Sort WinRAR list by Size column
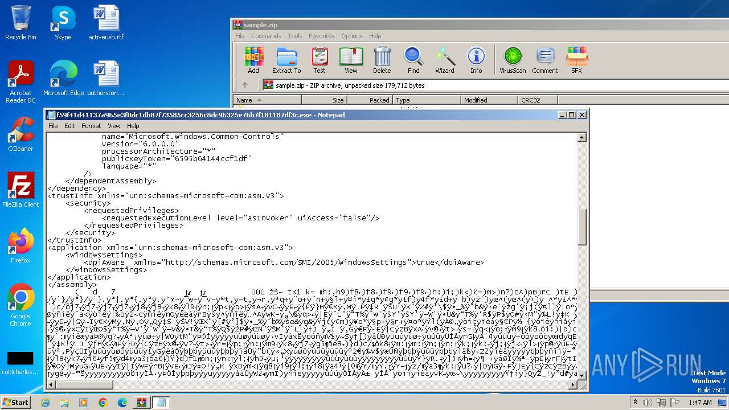Viewport: 729px width, 410px height. pyautogui.click(x=324, y=100)
